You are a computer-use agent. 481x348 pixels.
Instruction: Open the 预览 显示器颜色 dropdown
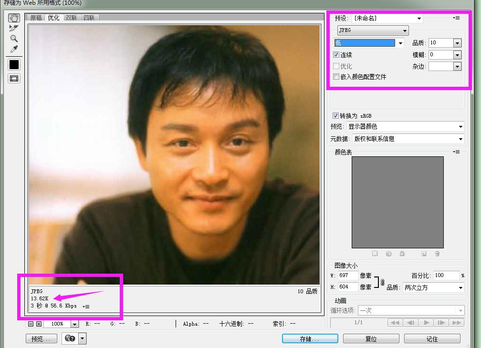[406, 126]
